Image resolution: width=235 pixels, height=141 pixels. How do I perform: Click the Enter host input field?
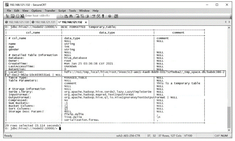(x=41, y=16)
